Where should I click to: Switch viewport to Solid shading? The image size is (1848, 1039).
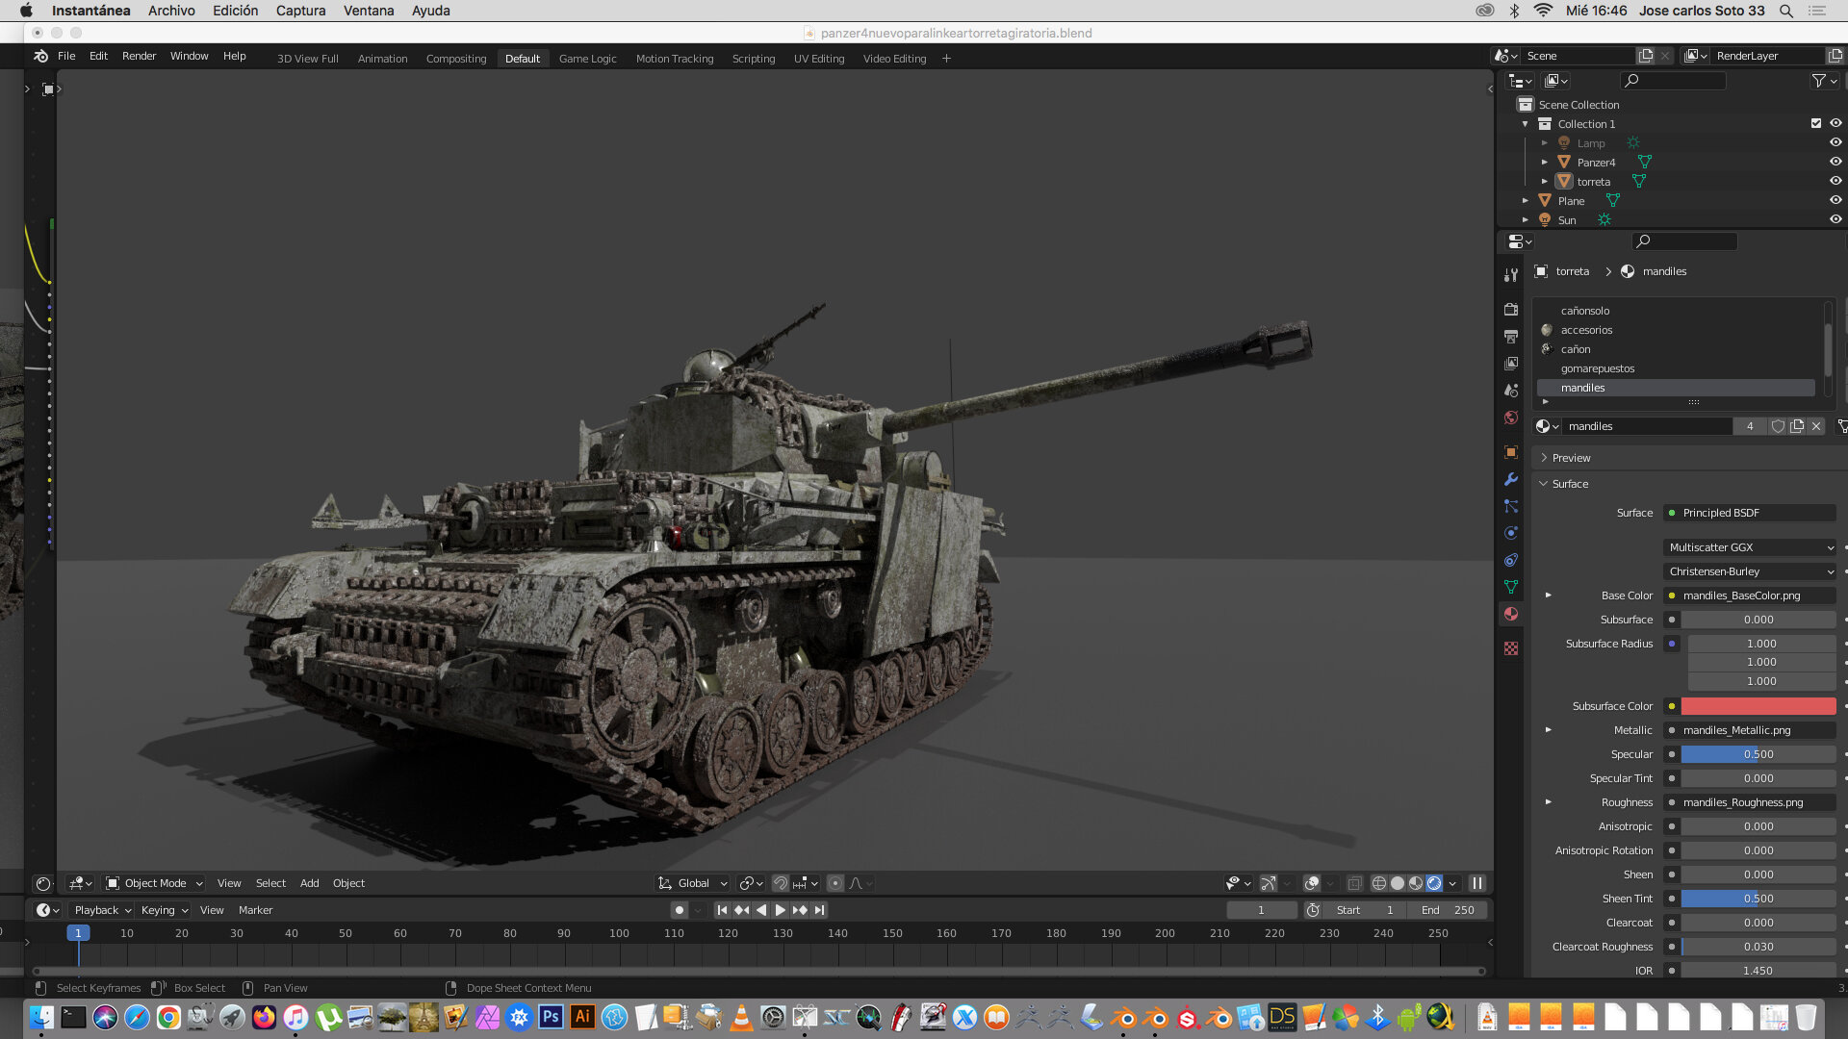pyautogui.click(x=1398, y=883)
